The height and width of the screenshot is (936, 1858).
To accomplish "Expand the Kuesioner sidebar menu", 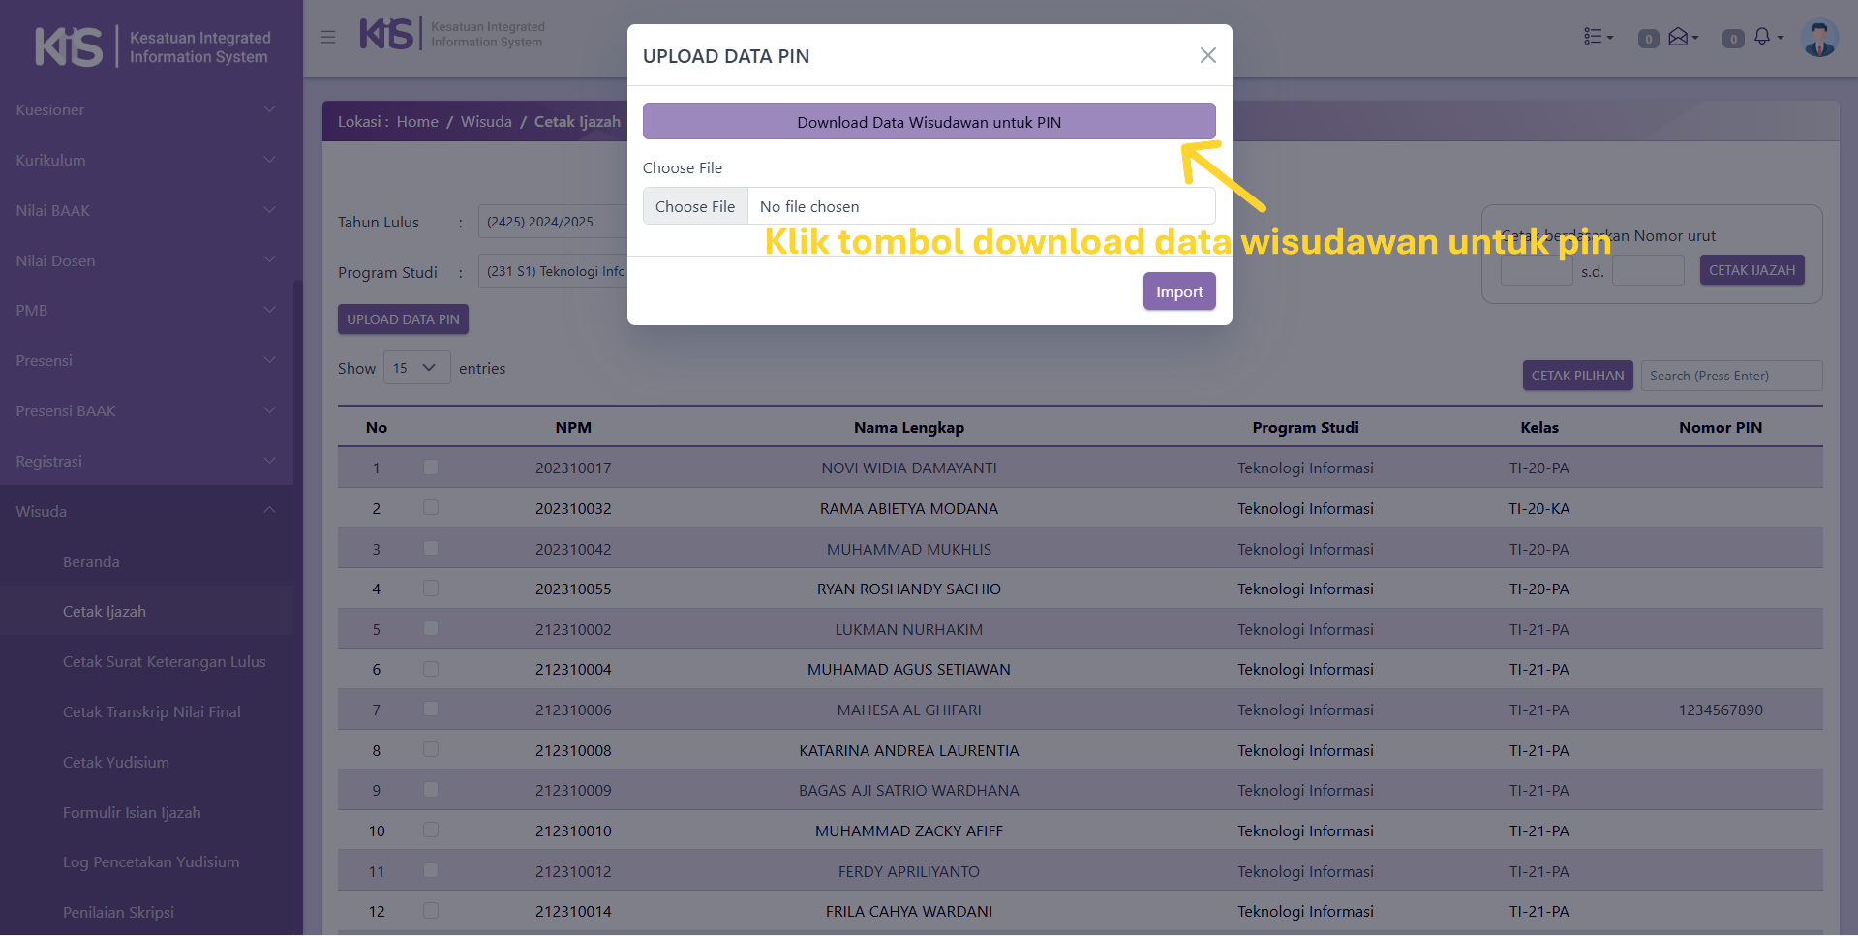I will [145, 110].
